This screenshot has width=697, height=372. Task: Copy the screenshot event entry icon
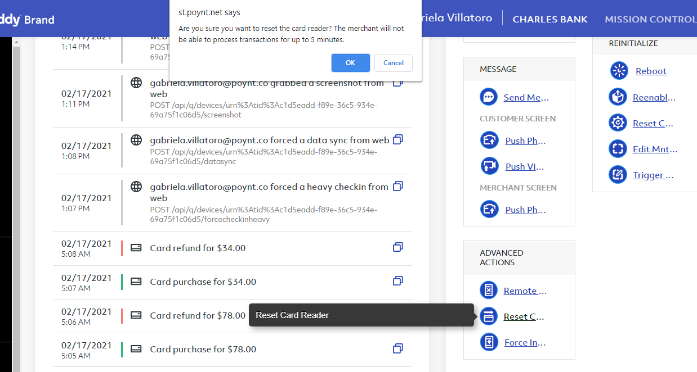click(397, 83)
